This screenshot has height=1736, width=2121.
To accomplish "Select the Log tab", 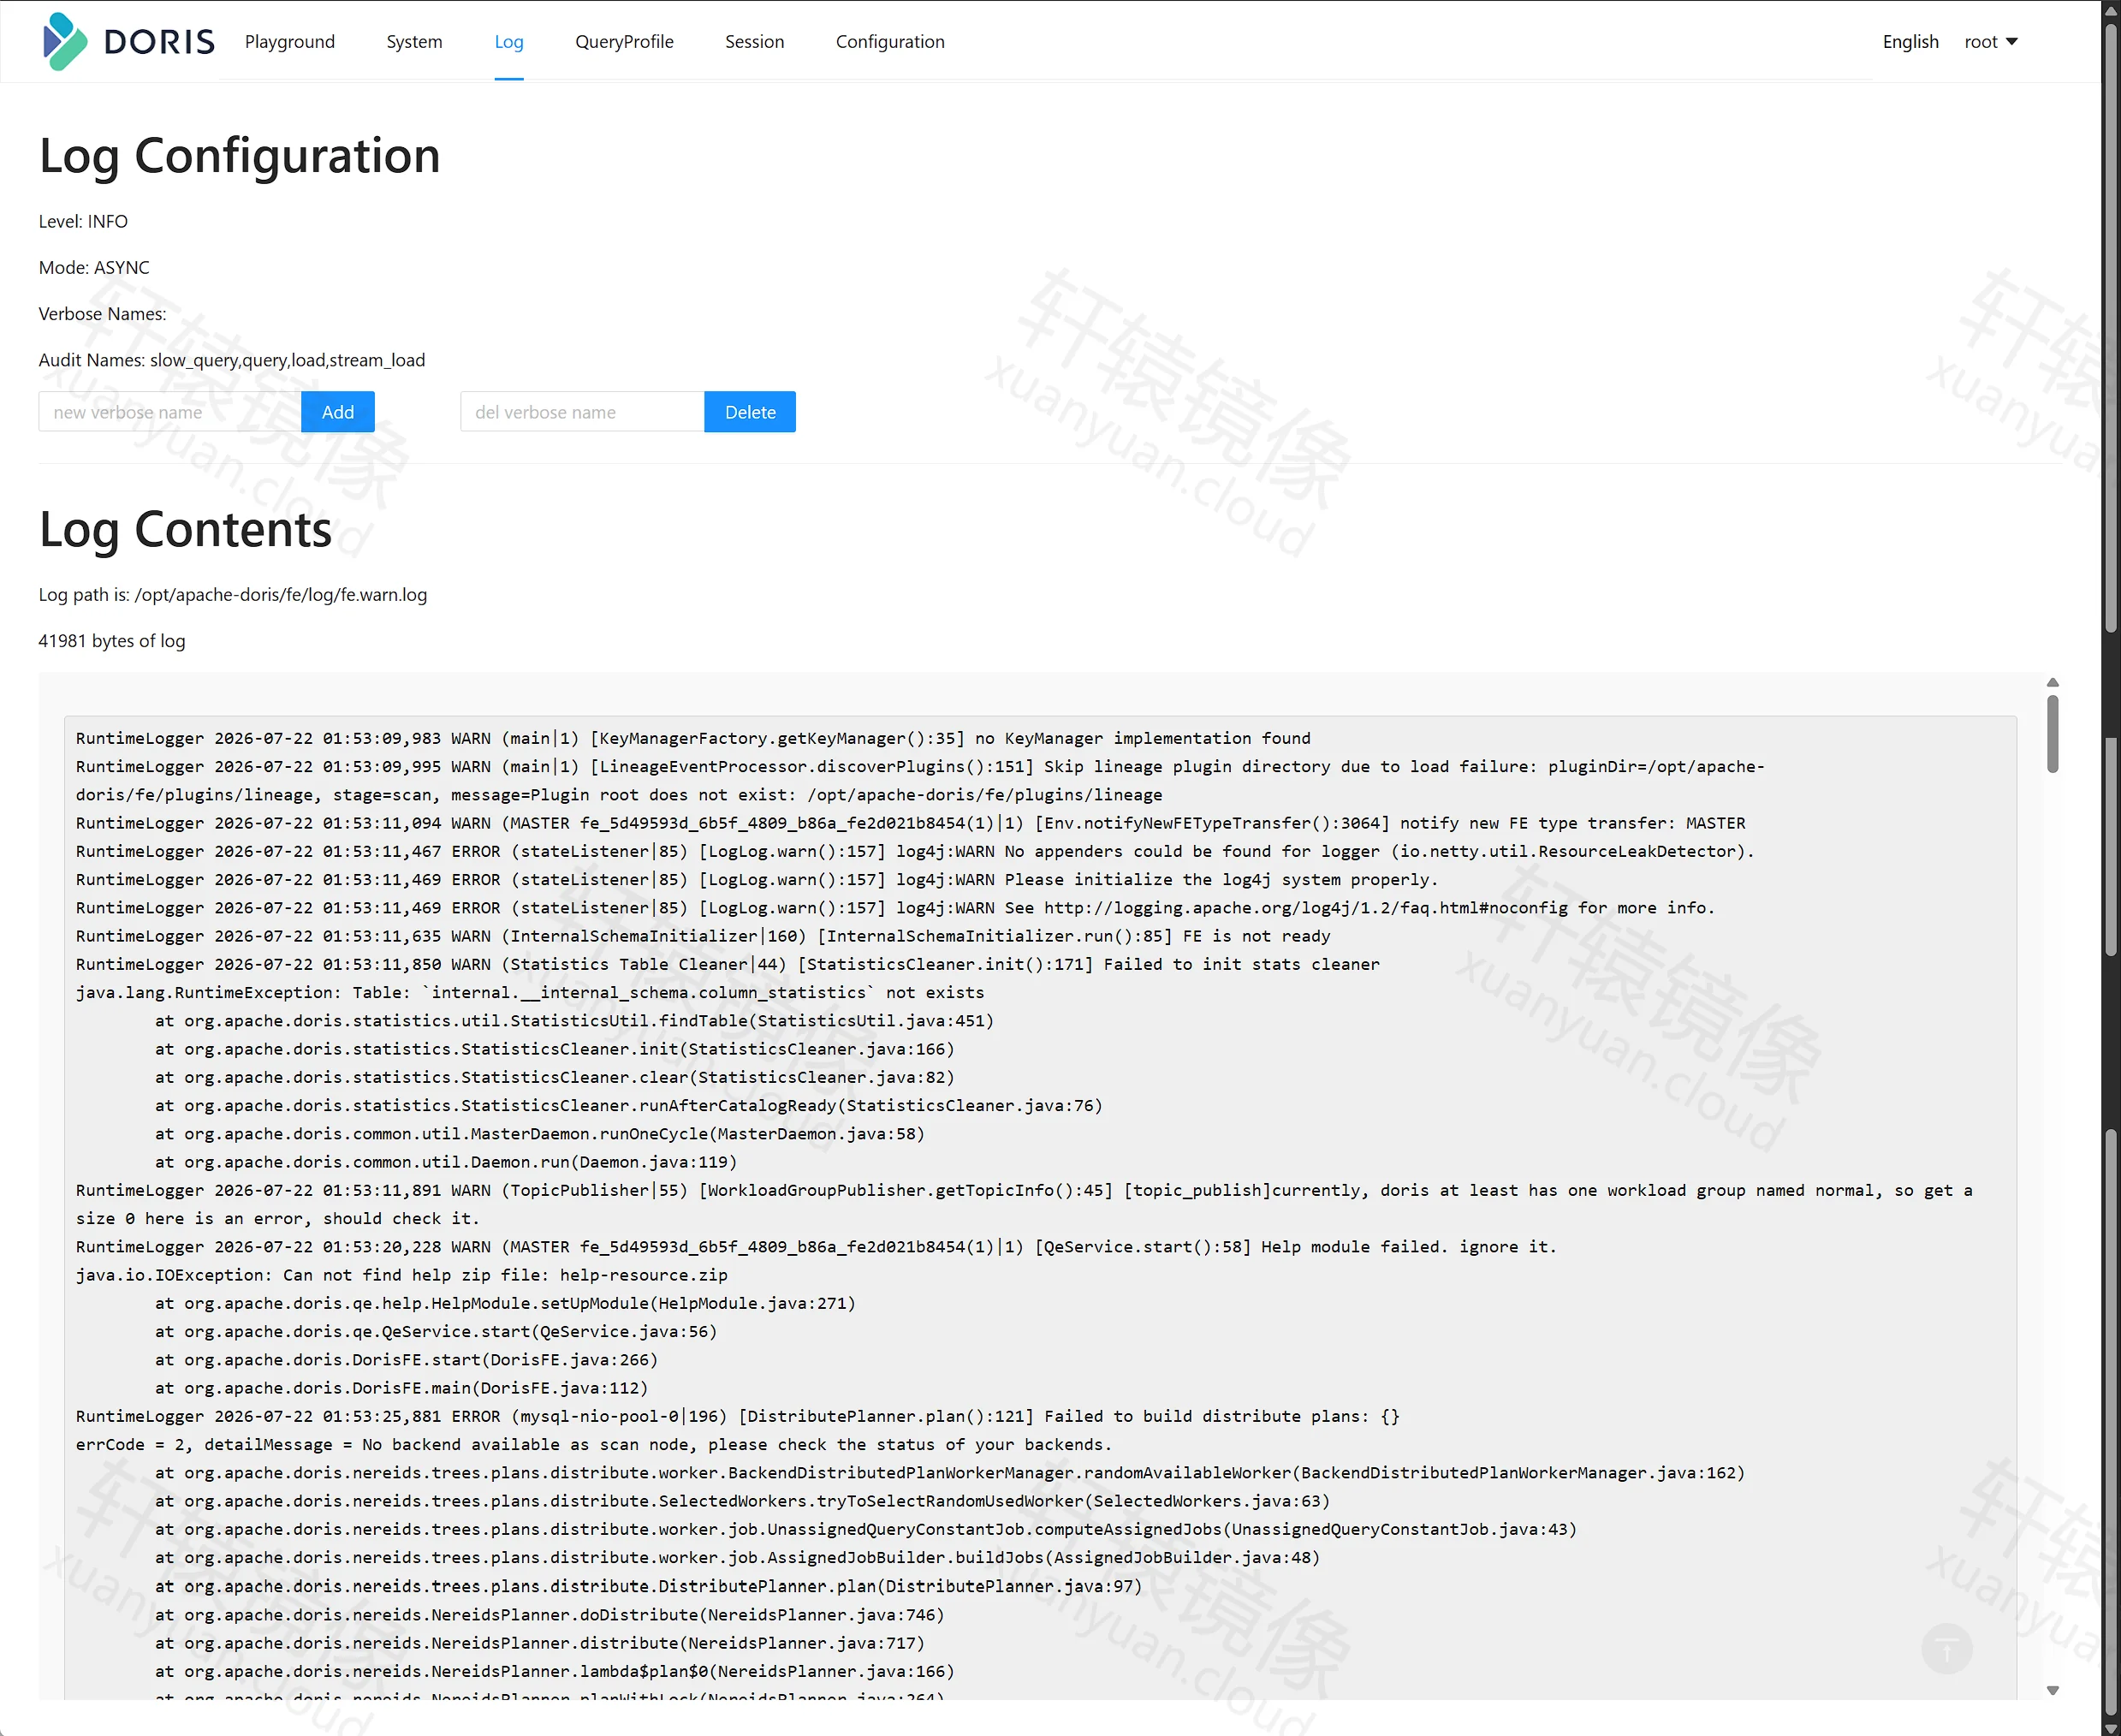I will point(509,42).
